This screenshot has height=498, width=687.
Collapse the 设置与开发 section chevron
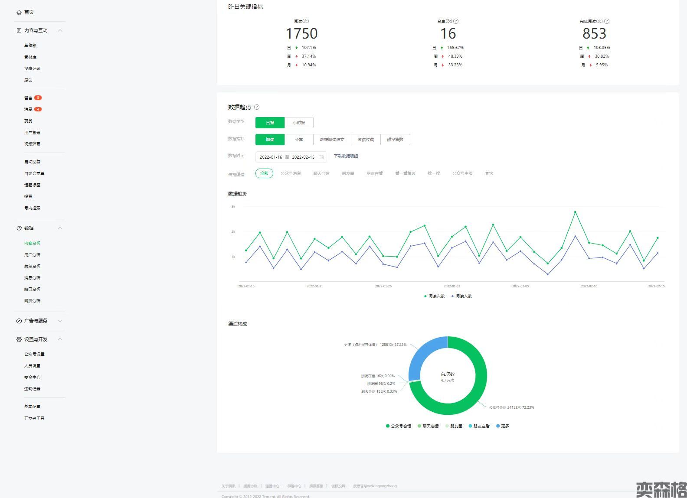[x=60, y=339]
